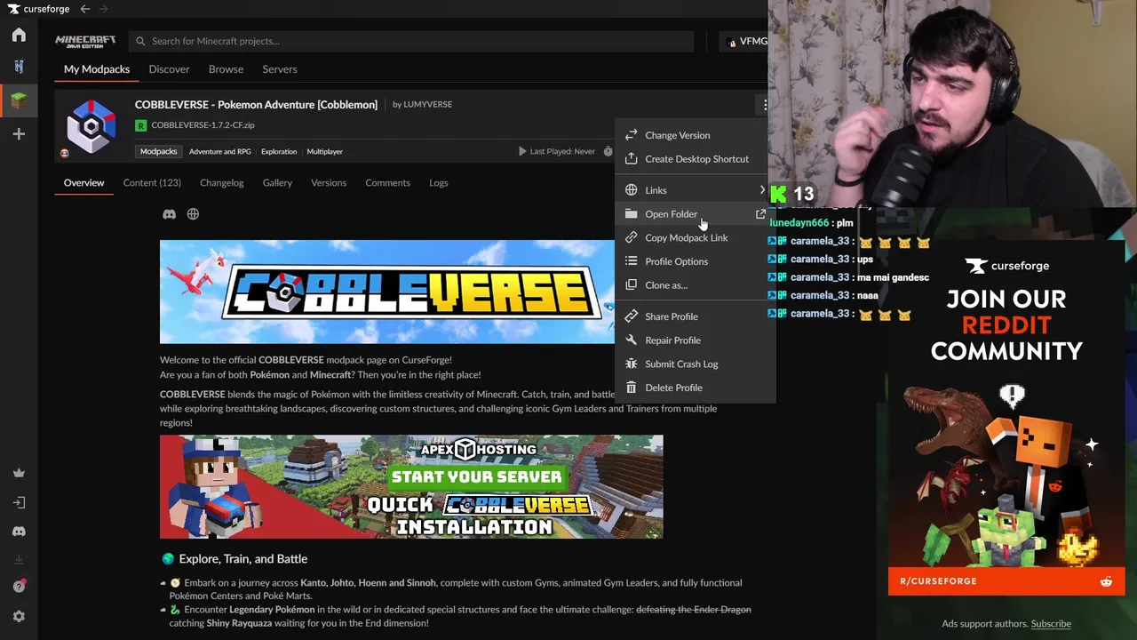Open the Gallery tab
The height and width of the screenshot is (640, 1137).
277,183
